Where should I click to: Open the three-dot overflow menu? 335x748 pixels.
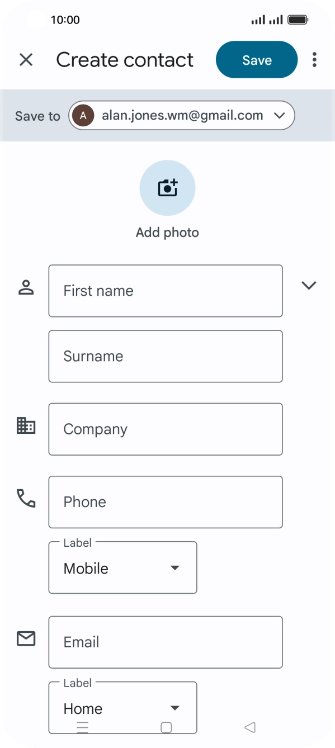click(315, 59)
